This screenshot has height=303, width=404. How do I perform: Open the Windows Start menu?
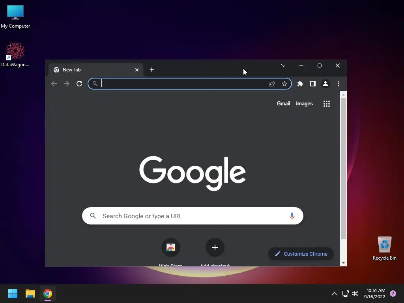(13, 294)
